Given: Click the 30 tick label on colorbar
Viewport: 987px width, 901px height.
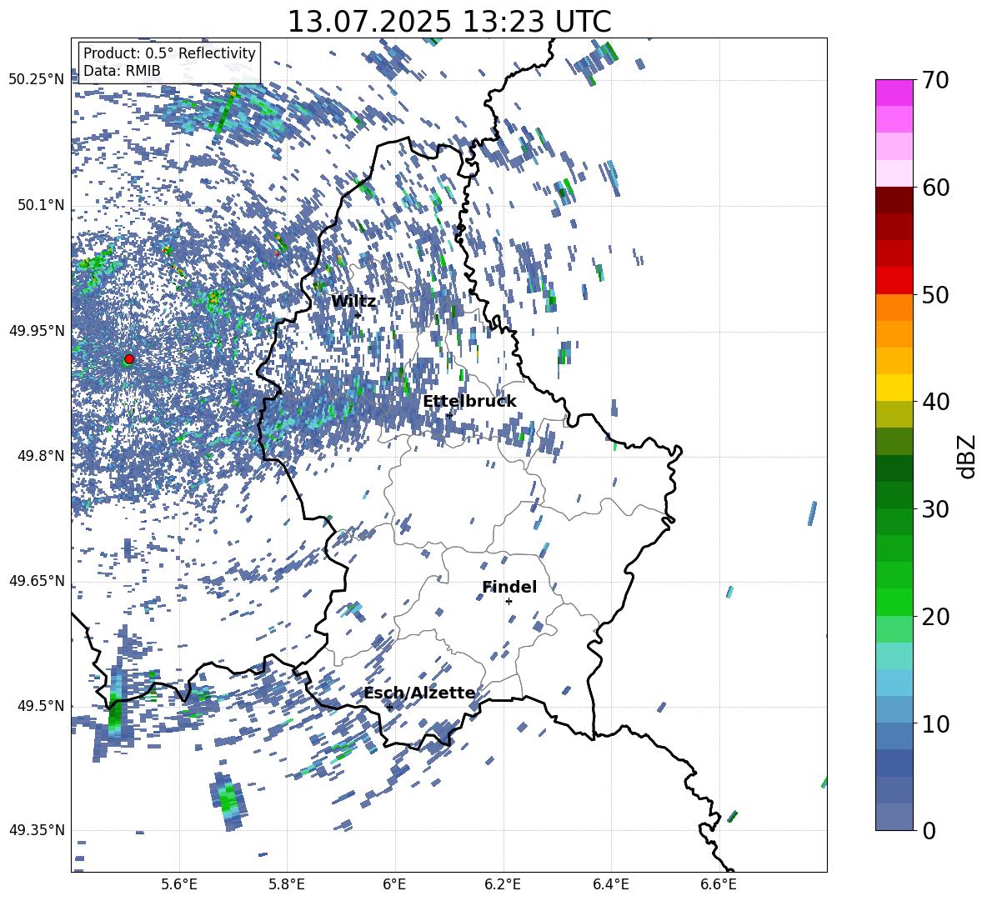Looking at the screenshot, I should [x=935, y=508].
